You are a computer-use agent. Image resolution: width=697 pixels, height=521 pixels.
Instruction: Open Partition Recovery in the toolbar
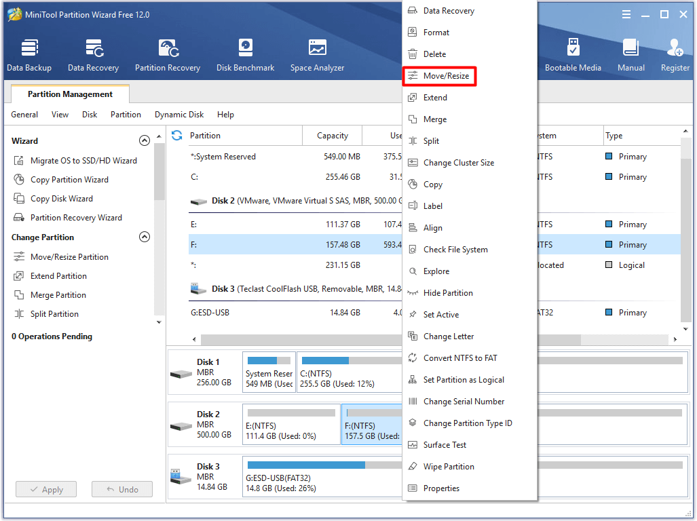(168, 56)
